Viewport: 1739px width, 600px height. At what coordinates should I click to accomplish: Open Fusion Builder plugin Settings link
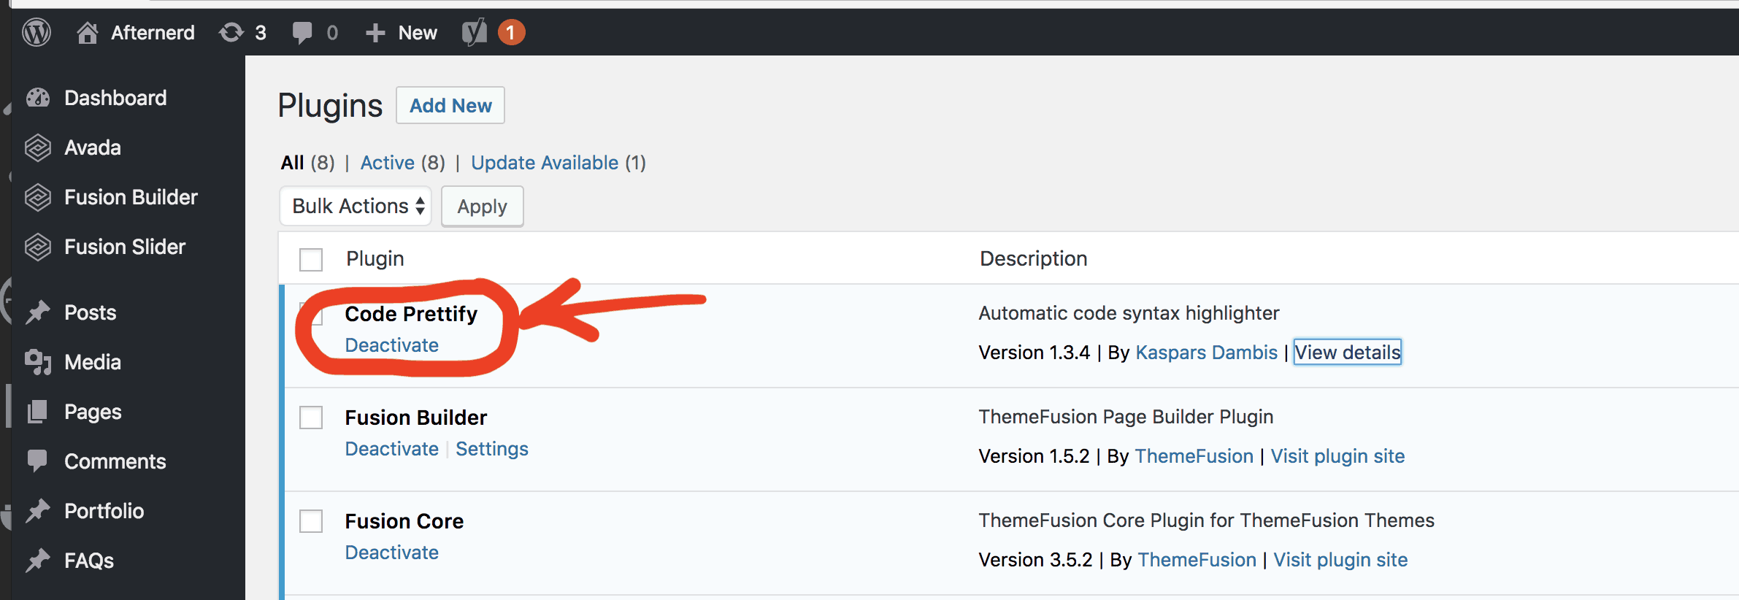point(492,449)
